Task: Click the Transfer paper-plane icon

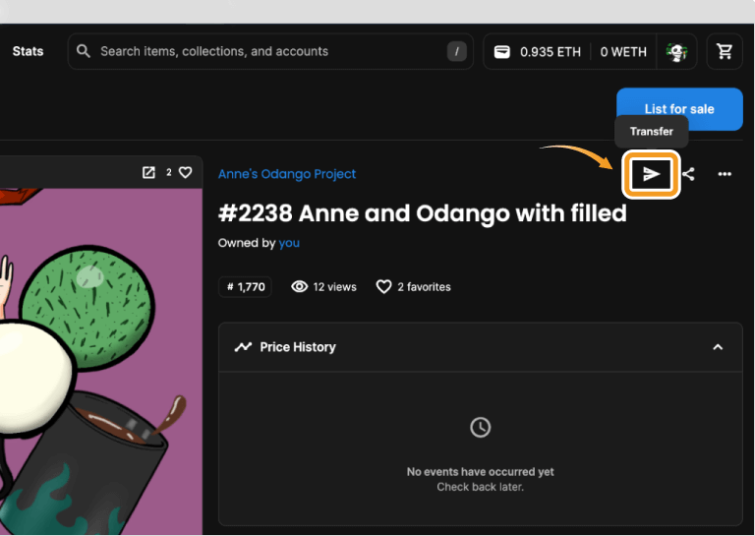Action: point(651,174)
